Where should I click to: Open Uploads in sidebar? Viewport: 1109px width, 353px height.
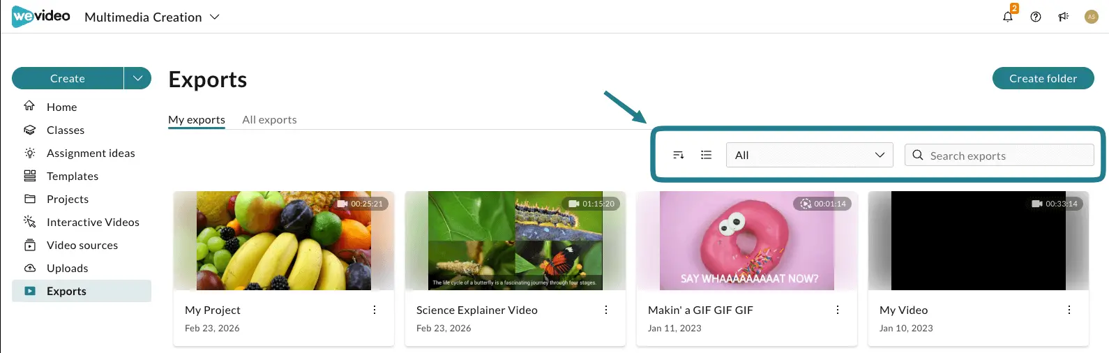(82, 268)
